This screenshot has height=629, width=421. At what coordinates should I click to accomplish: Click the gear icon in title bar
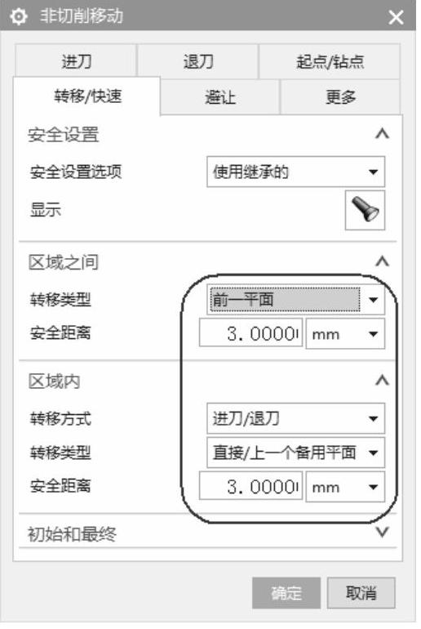point(19,16)
